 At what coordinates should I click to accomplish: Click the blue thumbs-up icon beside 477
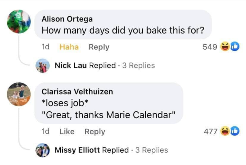235,131
